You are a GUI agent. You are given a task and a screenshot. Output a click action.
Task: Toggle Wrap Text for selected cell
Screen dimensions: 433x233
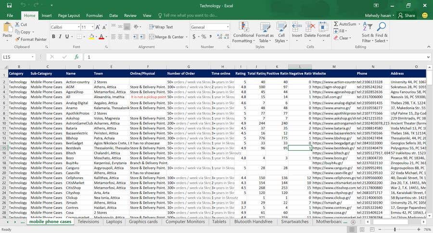click(x=161, y=27)
